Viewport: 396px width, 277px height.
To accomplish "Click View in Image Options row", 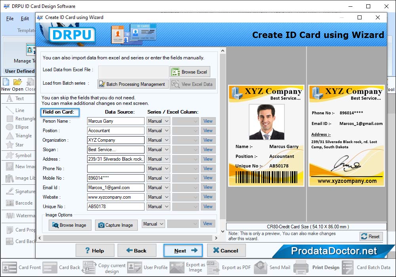I will pos(208,224).
